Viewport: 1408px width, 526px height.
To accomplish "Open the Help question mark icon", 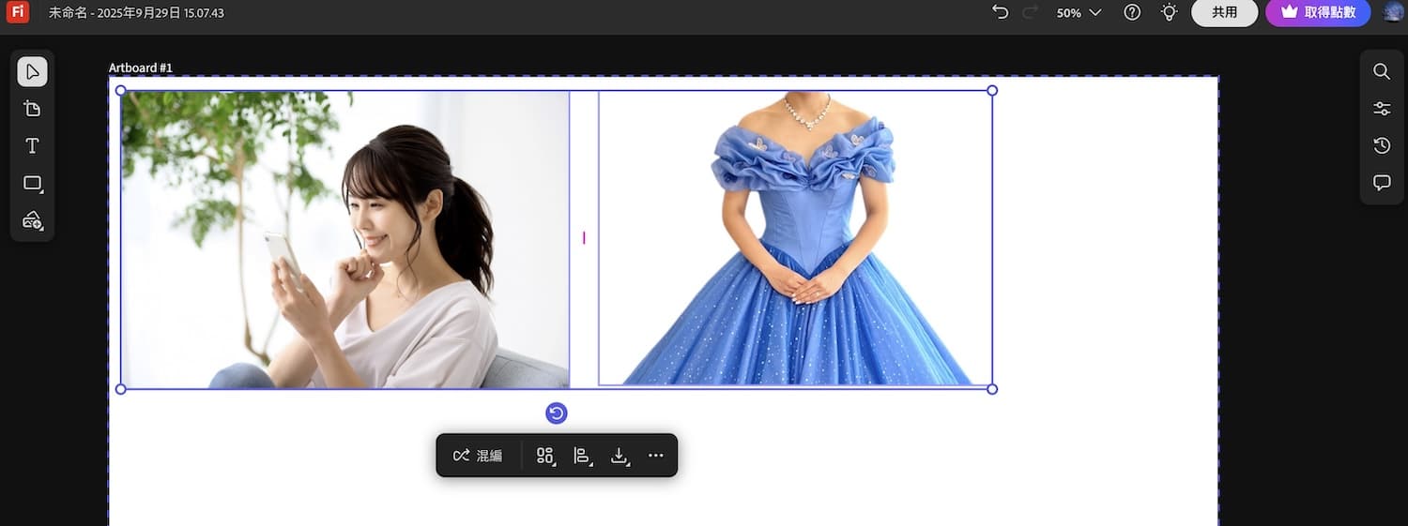I will click(x=1132, y=13).
